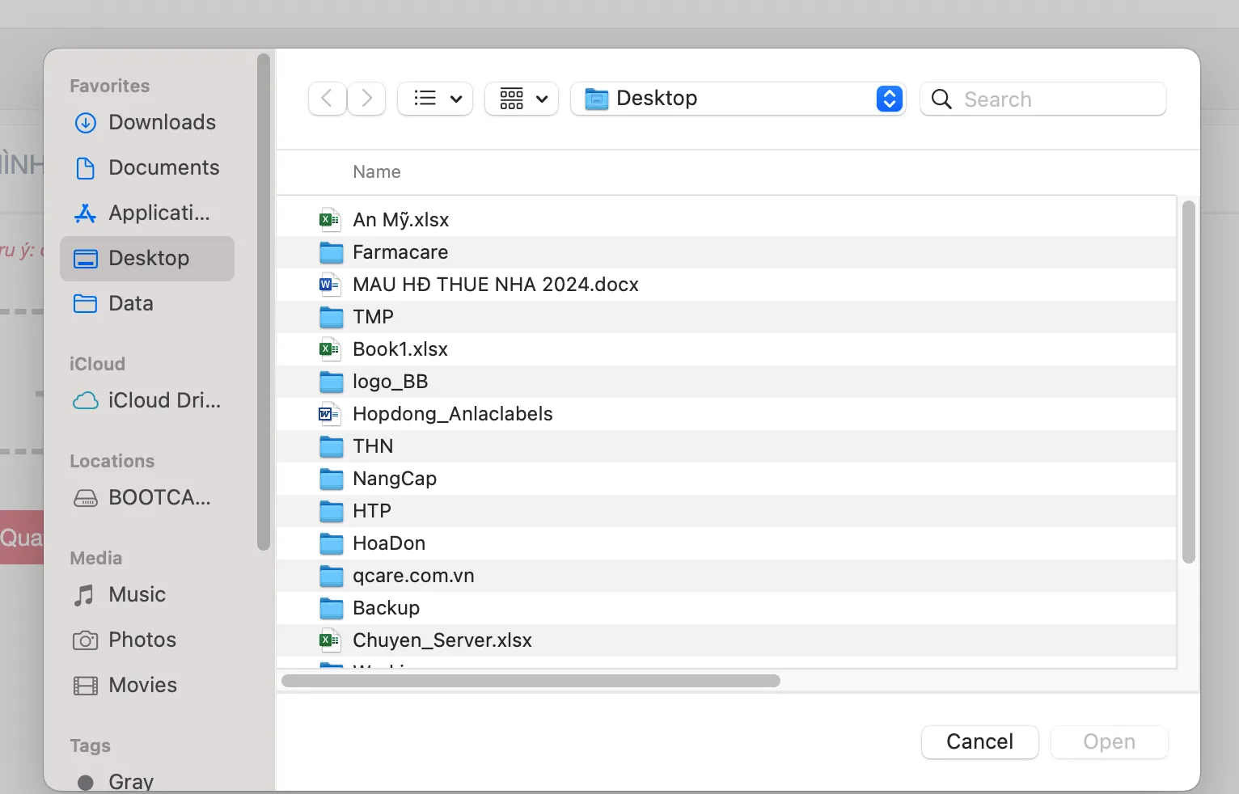Open Downloads in the sidebar
This screenshot has height=794, width=1239.
point(162,122)
